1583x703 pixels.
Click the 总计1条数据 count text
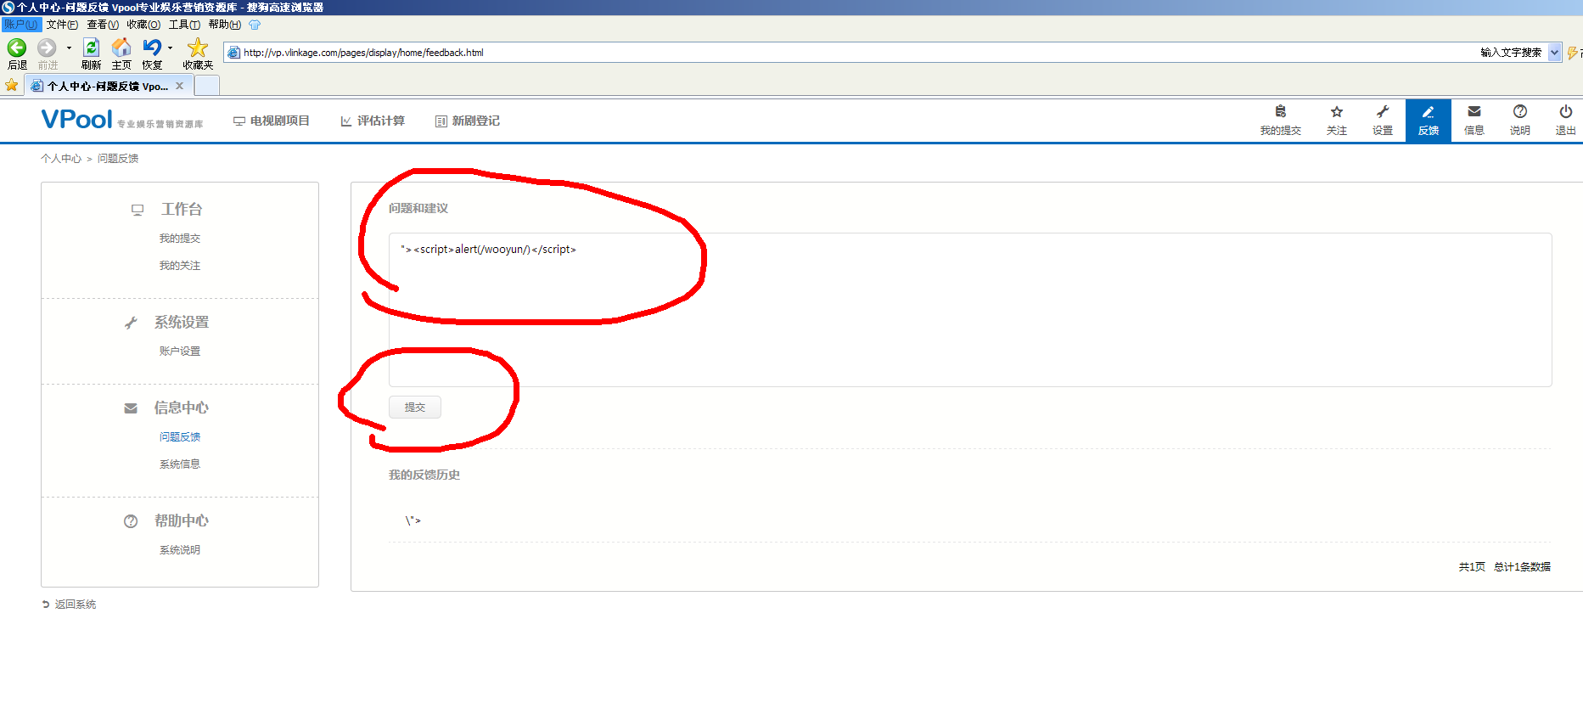click(x=1522, y=567)
